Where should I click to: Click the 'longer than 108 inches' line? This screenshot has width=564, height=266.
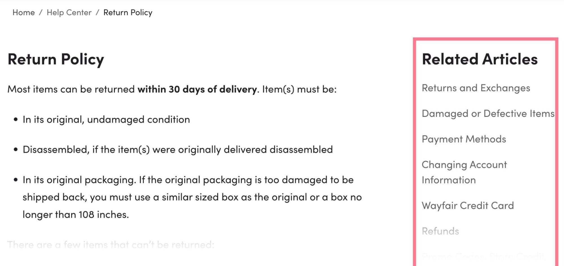tap(76, 215)
